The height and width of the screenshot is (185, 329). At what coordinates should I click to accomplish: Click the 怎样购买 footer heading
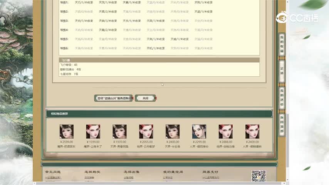[92, 172]
